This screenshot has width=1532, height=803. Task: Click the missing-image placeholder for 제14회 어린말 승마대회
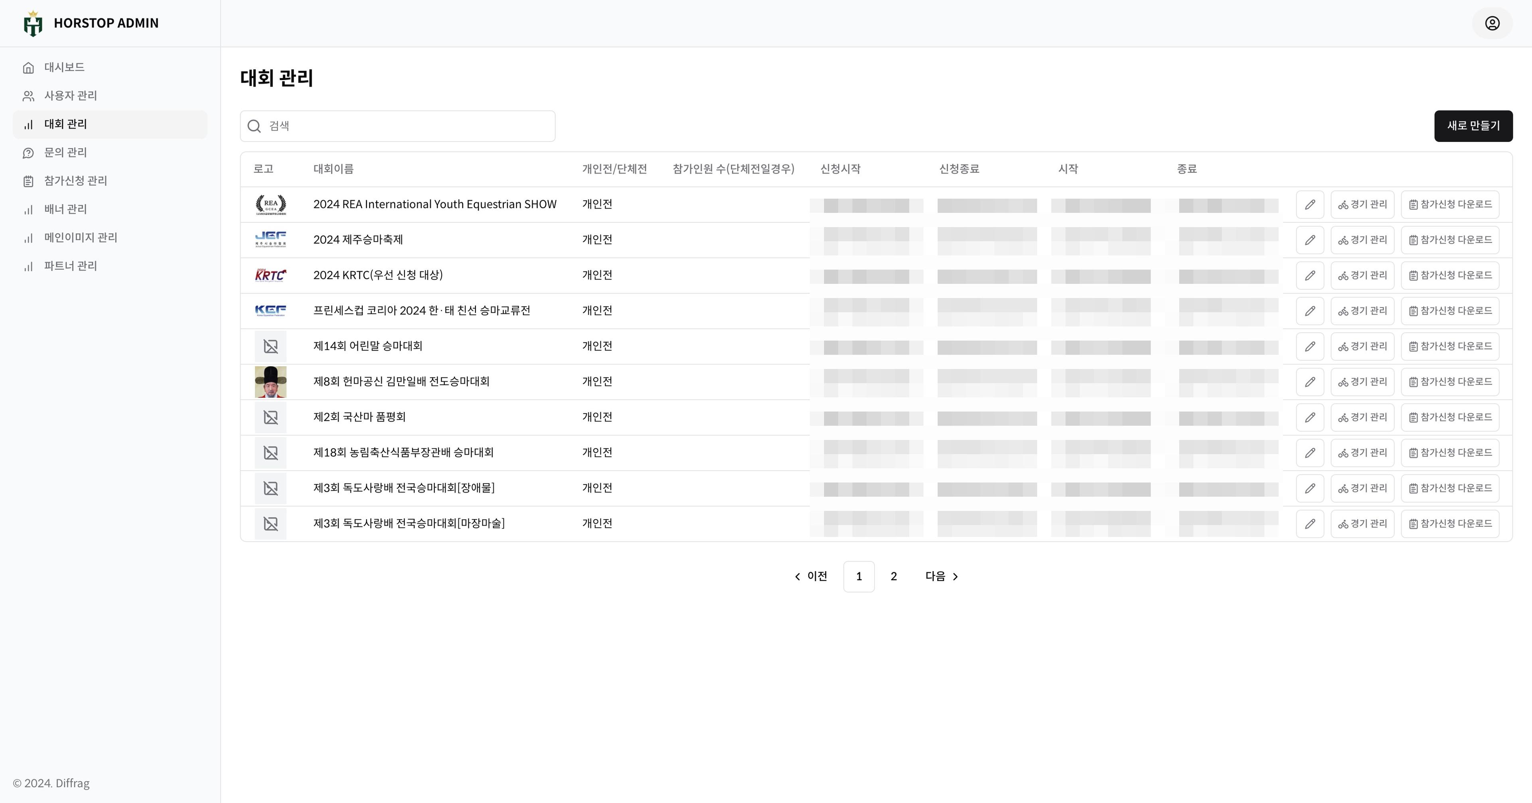pyautogui.click(x=270, y=346)
